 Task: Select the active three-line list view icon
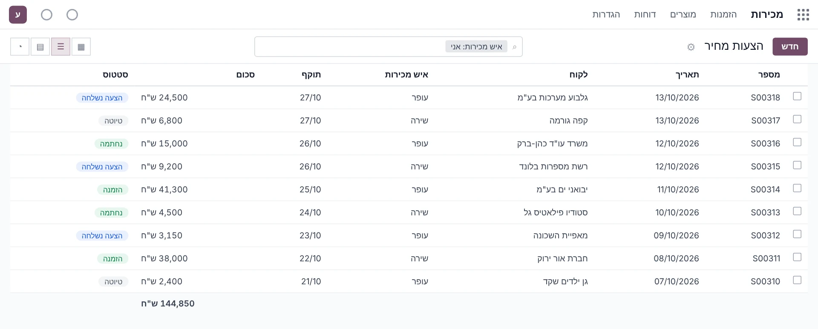coord(61,47)
